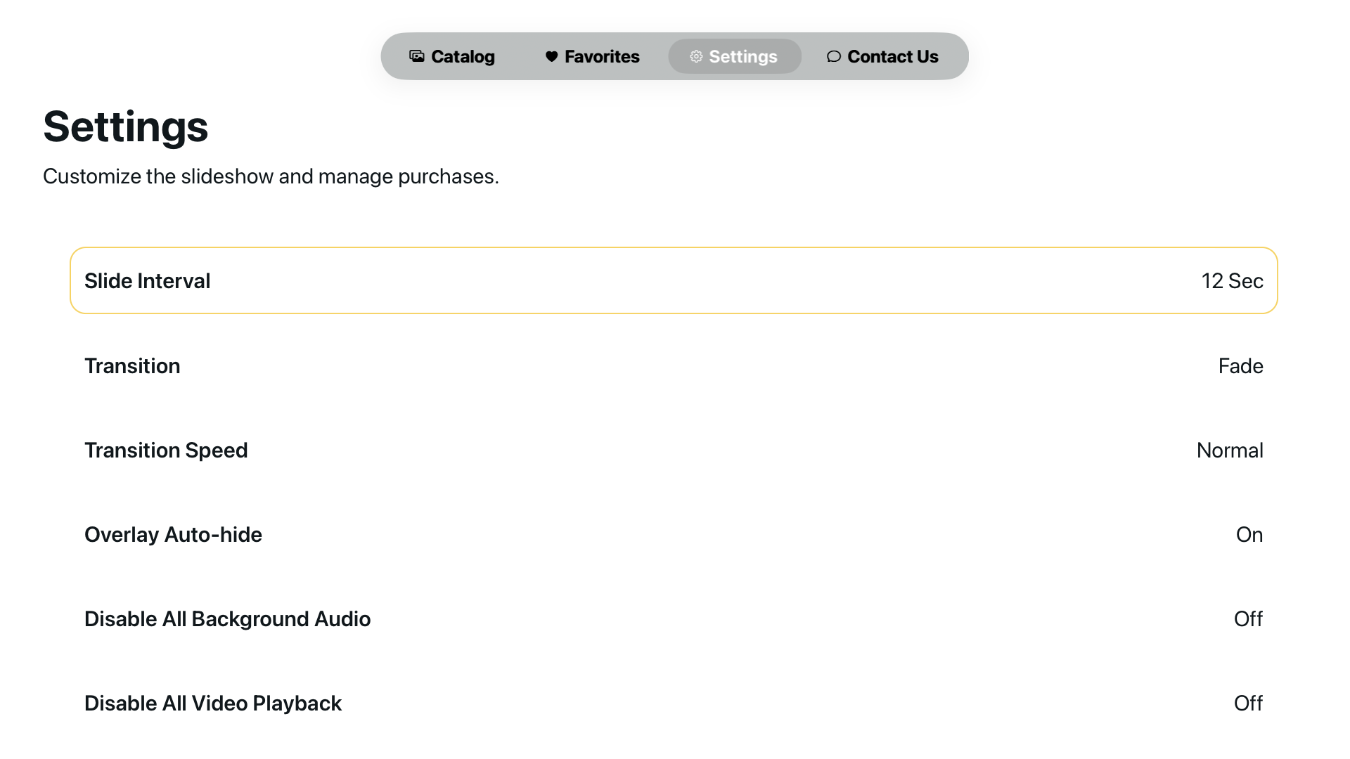Switch to the Favorites tab
This screenshot has width=1350, height=759.
click(591, 56)
